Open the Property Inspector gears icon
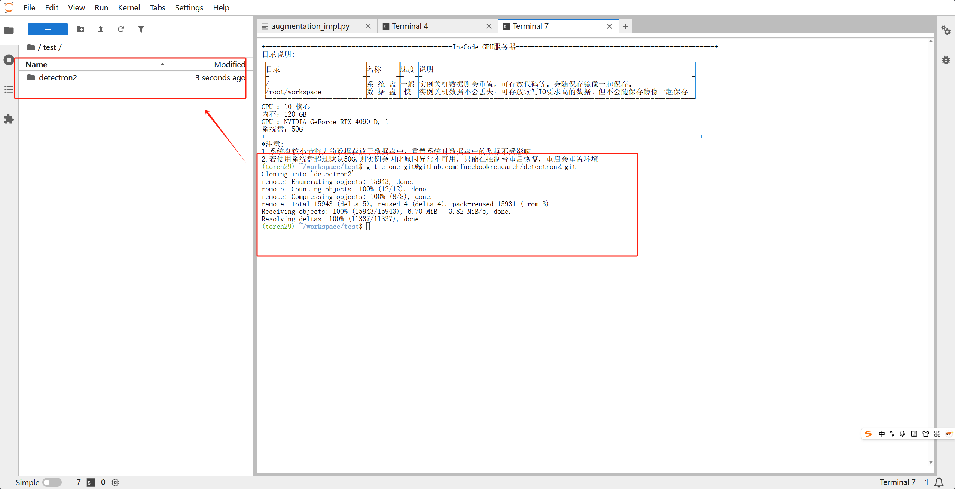The image size is (955, 489). (946, 30)
